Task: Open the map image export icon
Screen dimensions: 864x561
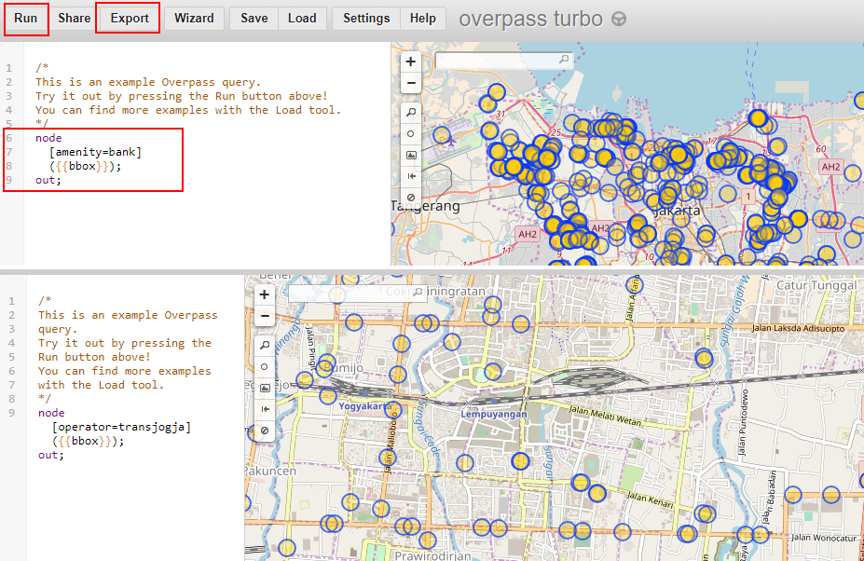Action: click(x=410, y=153)
